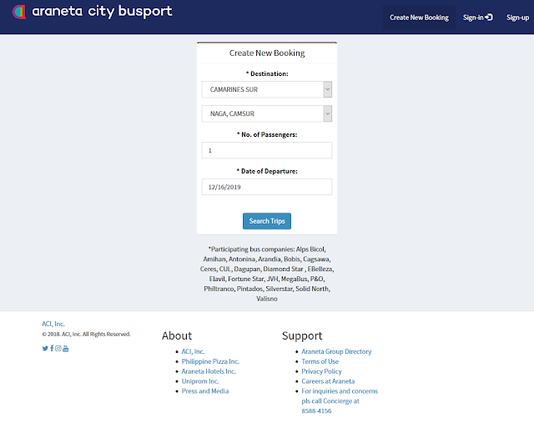
Task: Open the Facebook social icon in footer
Action: (52, 349)
